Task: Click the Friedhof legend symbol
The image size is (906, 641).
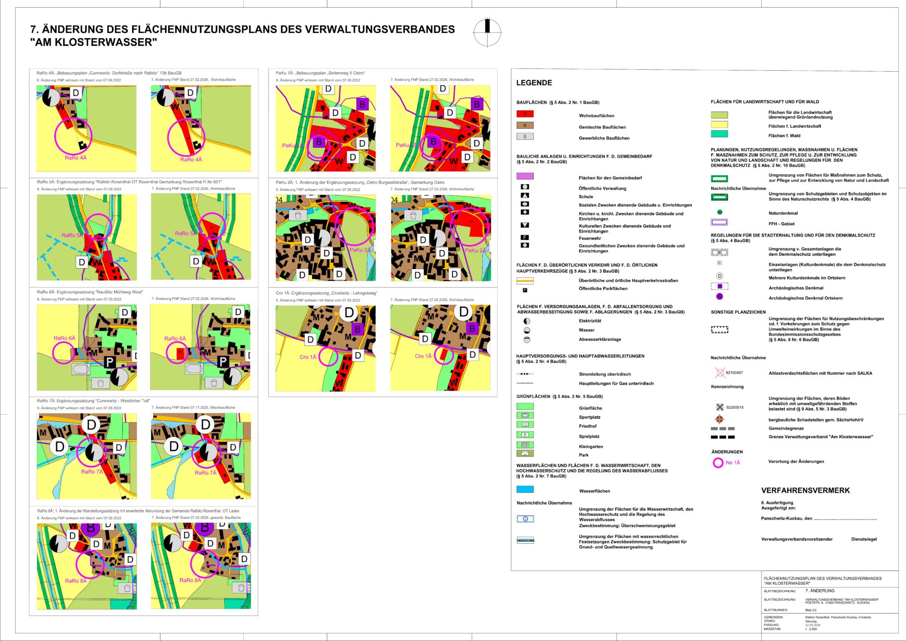Action: point(525,424)
